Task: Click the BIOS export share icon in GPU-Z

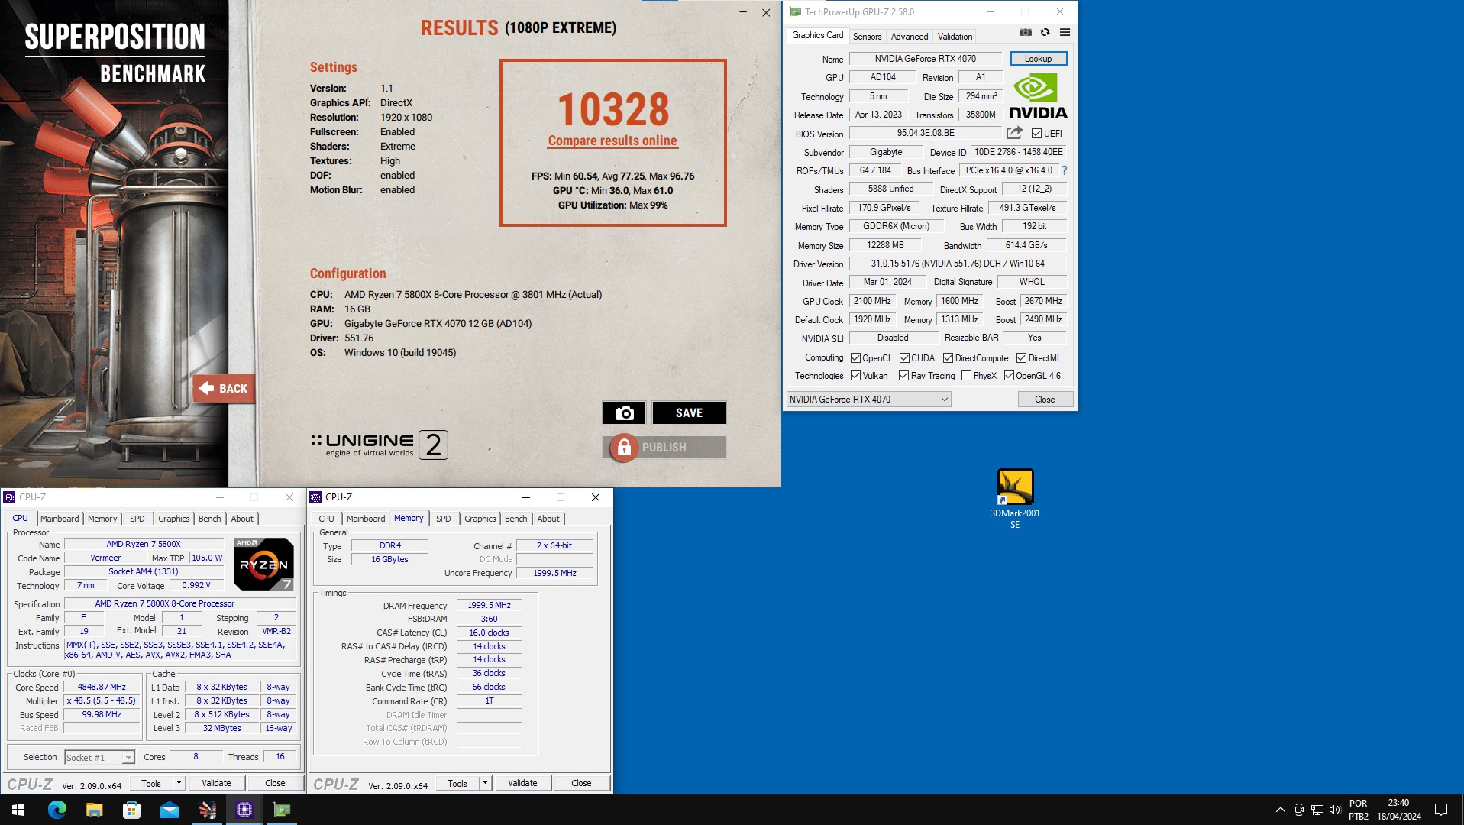Action: [x=1014, y=133]
